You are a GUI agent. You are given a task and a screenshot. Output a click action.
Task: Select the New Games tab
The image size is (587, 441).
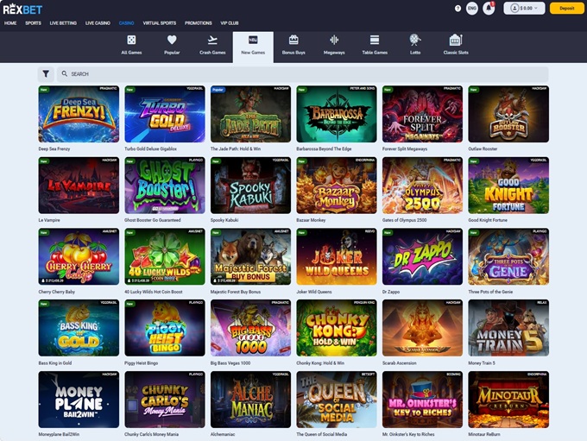point(253,47)
